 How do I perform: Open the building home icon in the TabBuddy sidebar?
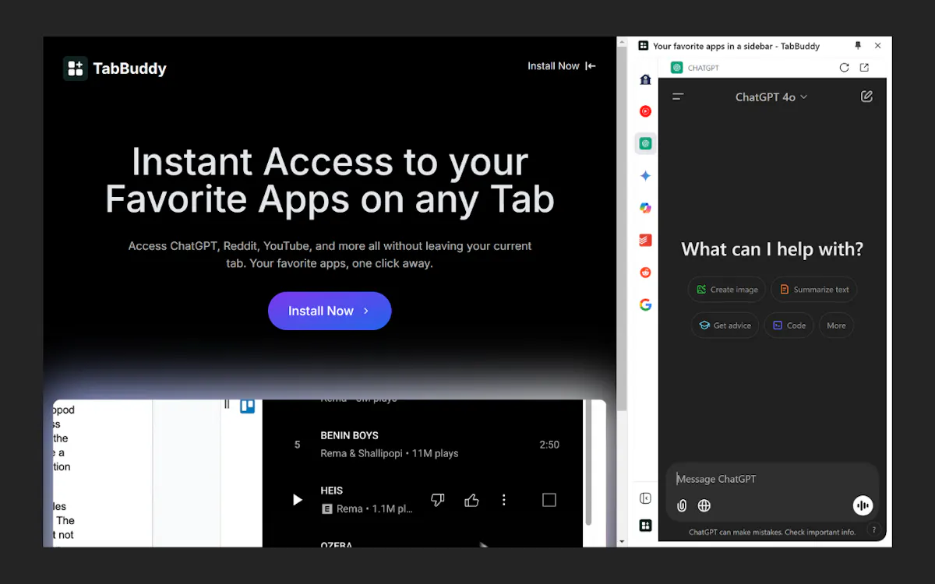645,79
